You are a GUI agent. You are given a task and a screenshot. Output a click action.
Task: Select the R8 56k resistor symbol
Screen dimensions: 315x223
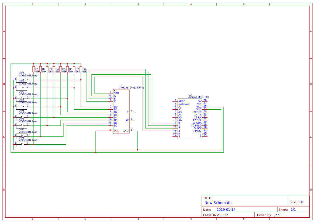pos(81,69)
